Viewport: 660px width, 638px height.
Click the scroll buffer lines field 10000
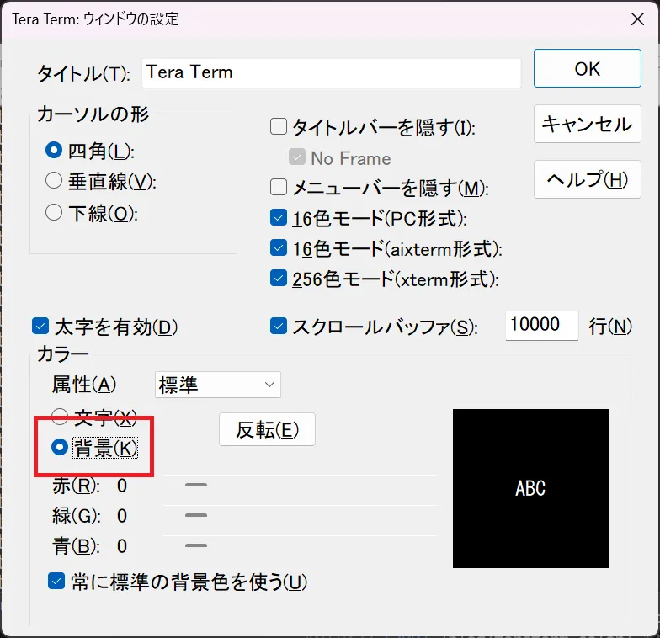[542, 326]
